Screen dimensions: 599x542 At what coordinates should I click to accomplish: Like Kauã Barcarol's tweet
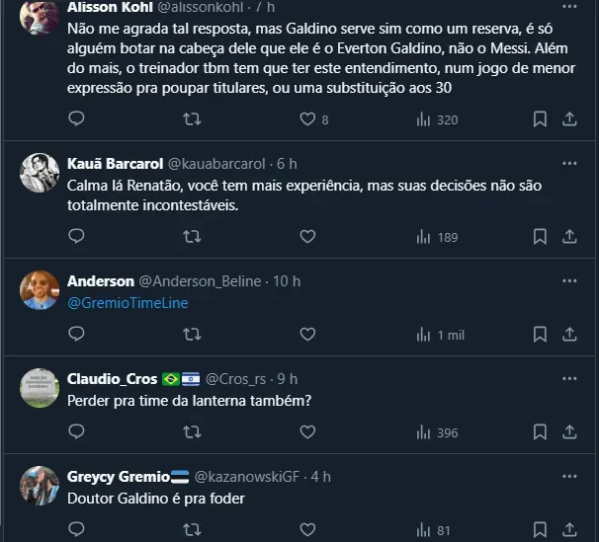click(307, 237)
